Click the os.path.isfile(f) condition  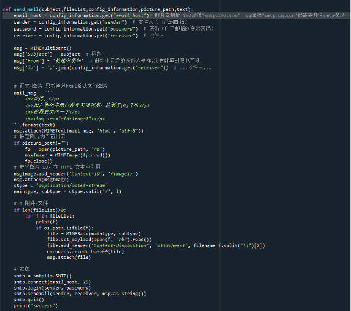tap(65, 228)
